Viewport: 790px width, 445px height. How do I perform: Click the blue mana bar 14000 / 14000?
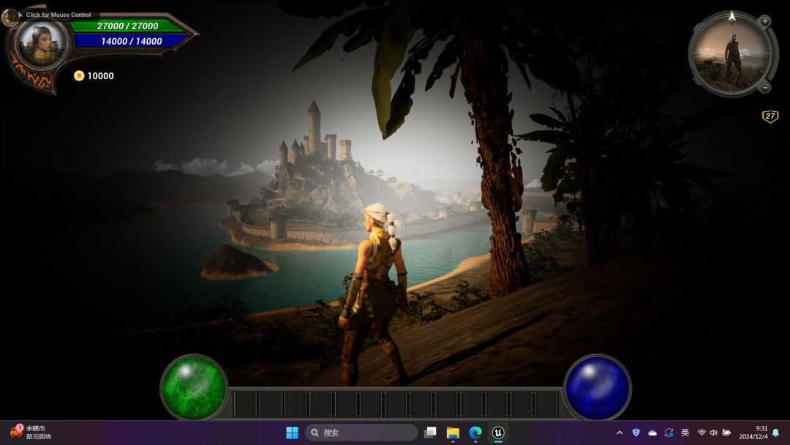click(131, 41)
